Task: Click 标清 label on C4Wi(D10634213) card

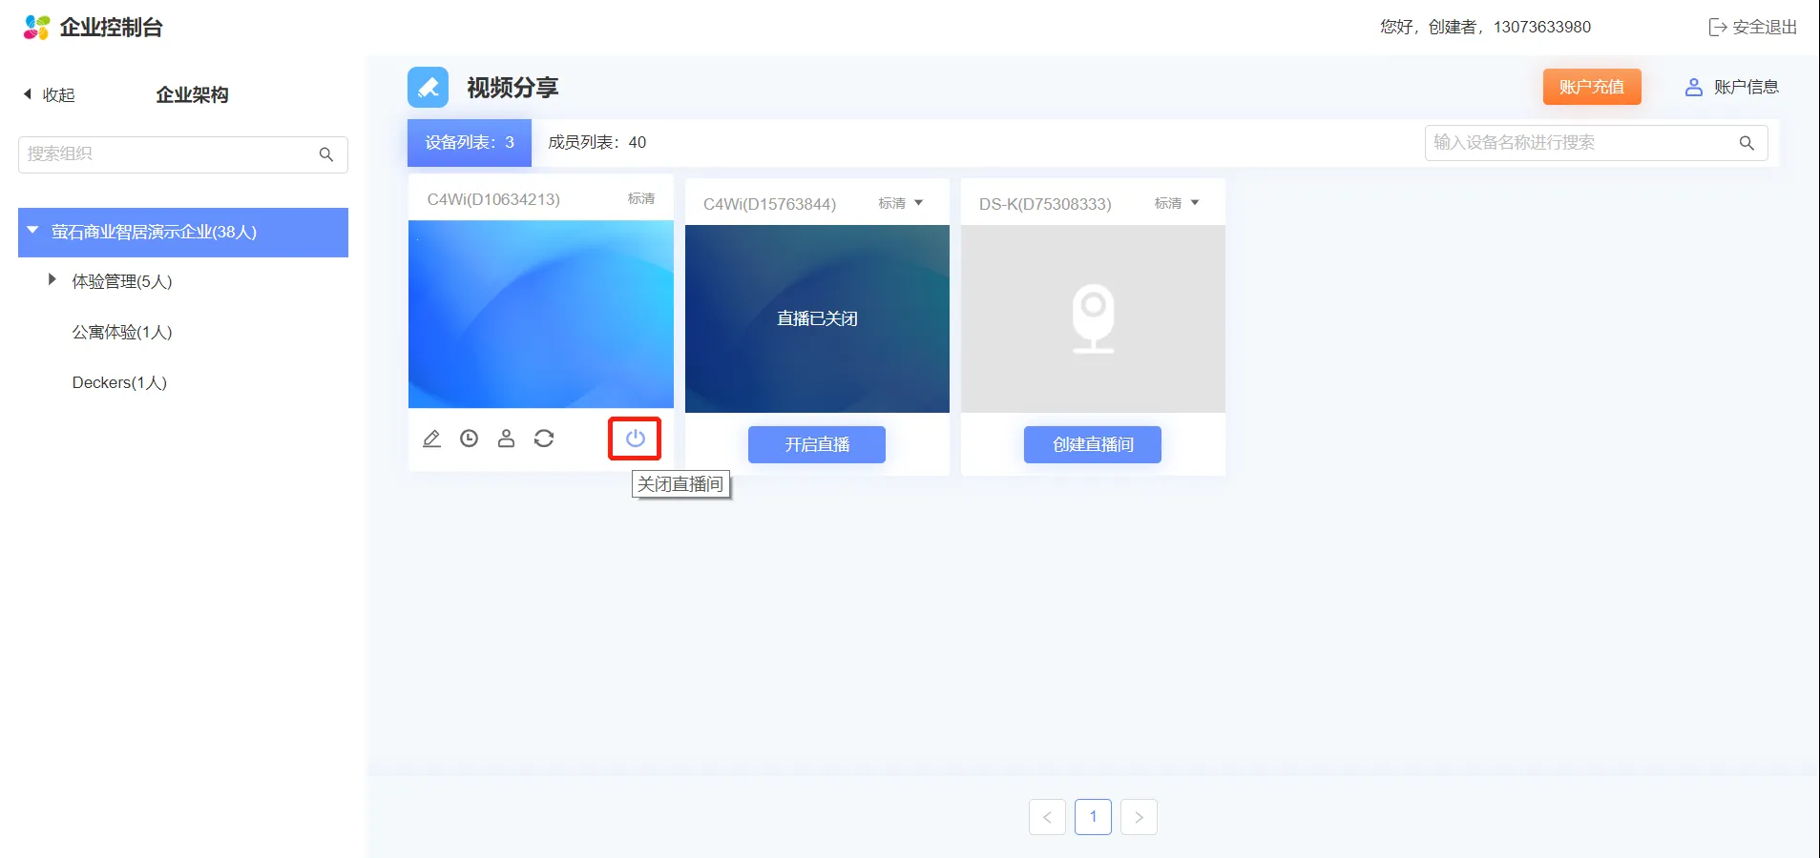Action: click(641, 198)
